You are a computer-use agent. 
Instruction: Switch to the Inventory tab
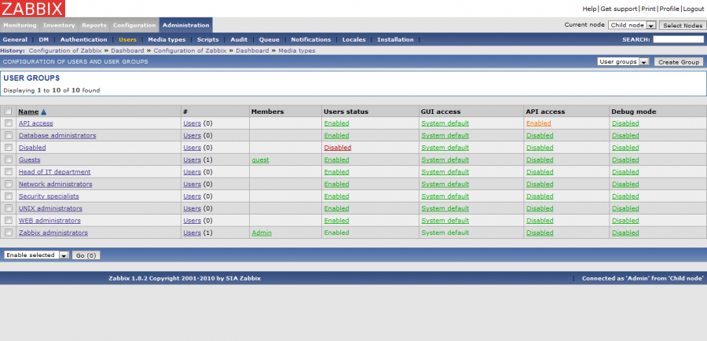tap(59, 25)
